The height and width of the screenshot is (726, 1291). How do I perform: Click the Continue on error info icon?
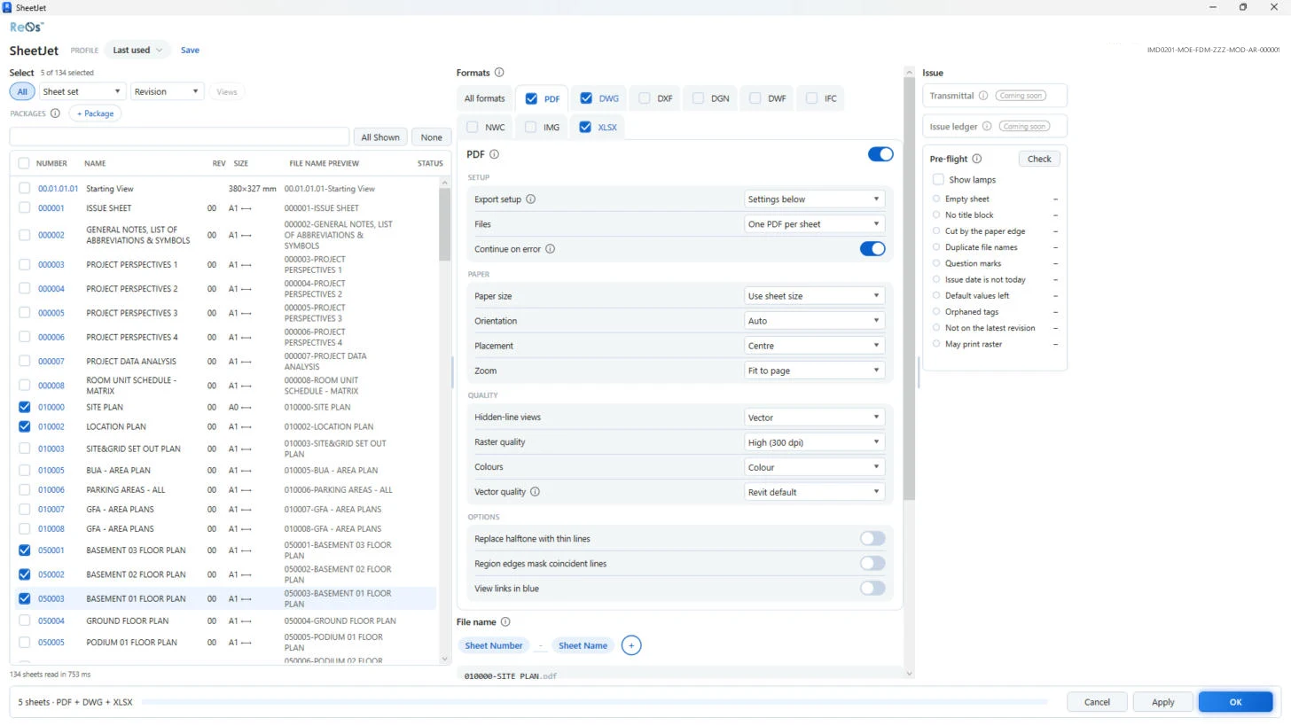tap(550, 249)
